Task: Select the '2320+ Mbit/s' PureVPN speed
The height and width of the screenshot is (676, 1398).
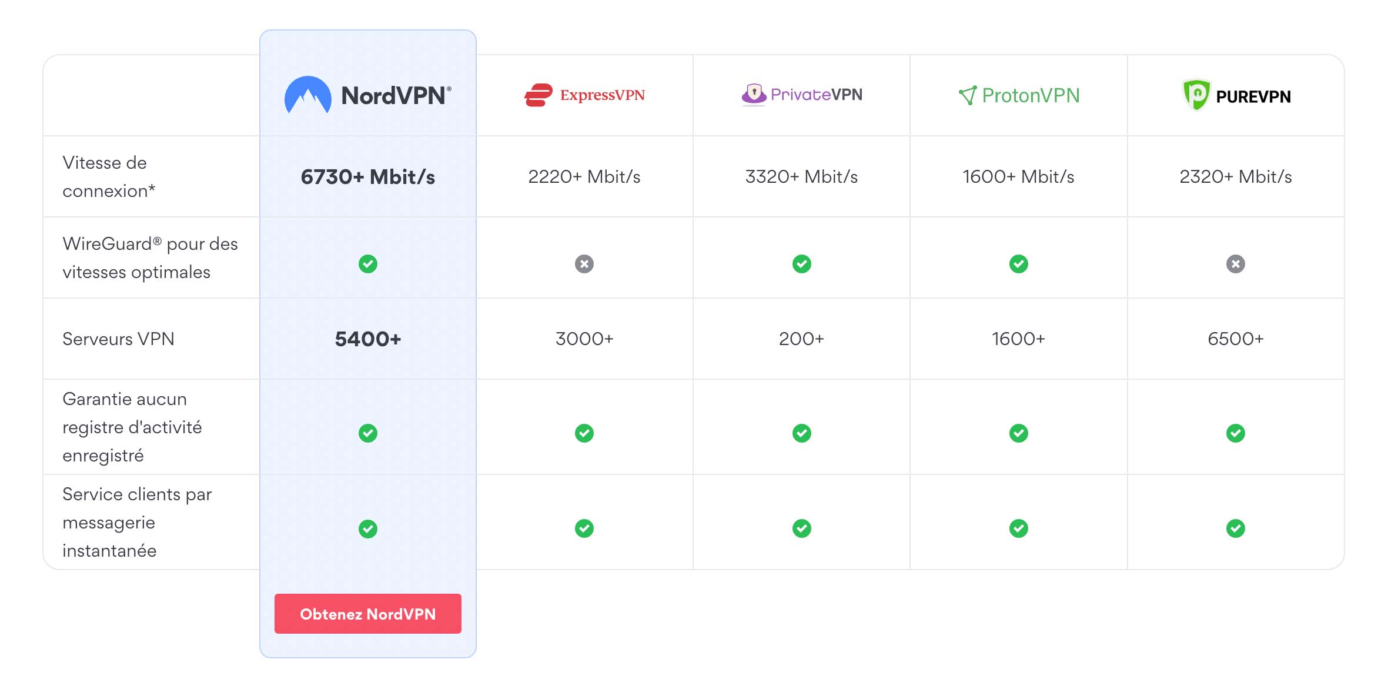Action: coord(1236,177)
